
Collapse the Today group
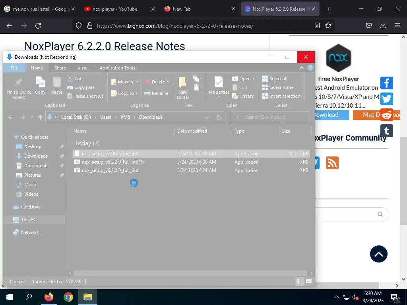pos(72,143)
